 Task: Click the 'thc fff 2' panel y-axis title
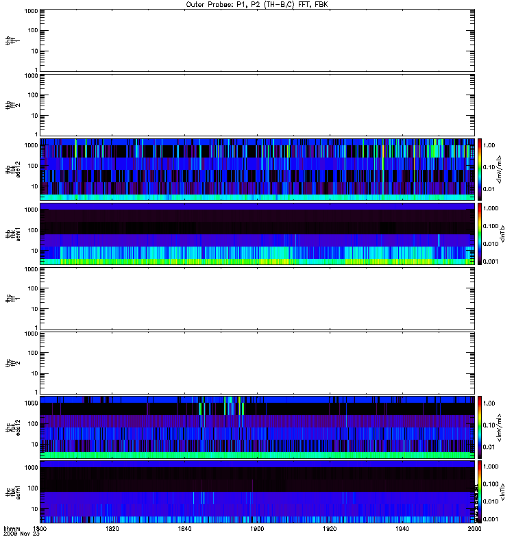pyautogui.click(x=12, y=363)
